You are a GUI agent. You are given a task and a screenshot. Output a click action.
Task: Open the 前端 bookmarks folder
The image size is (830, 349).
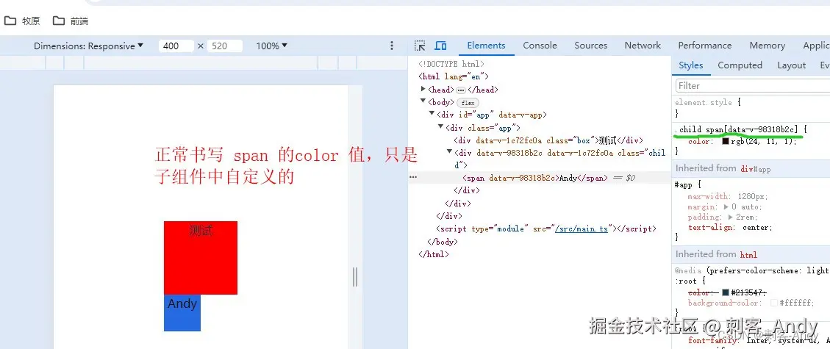[x=71, y=21]
